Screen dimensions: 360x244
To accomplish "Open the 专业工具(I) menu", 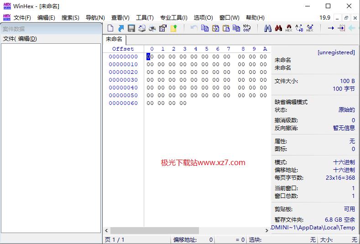I will click(x=173, y=18).
